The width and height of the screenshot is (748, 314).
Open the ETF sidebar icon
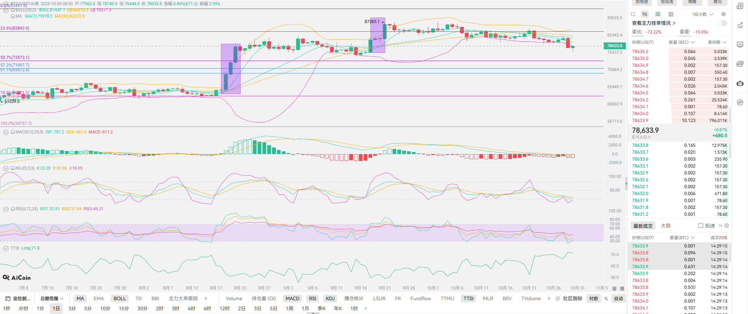coord(740,64)
